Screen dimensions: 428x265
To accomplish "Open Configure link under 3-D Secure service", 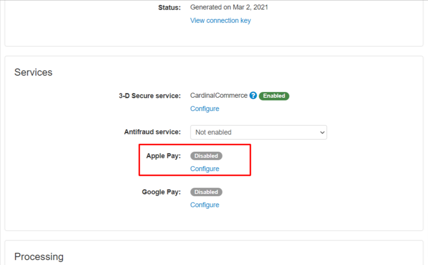I will pyautogui.click(x=204, y=109).
